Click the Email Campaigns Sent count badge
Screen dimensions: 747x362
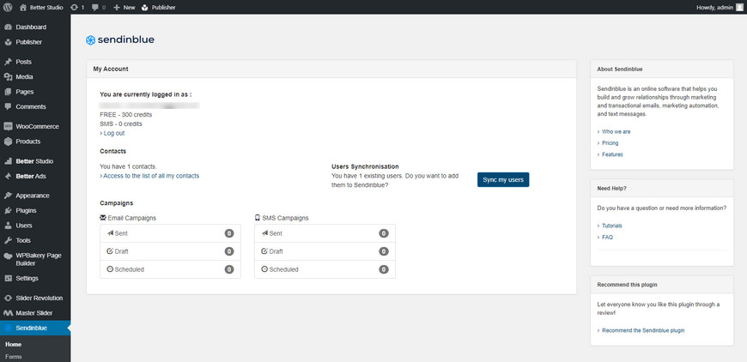click(x=229, y=233)
